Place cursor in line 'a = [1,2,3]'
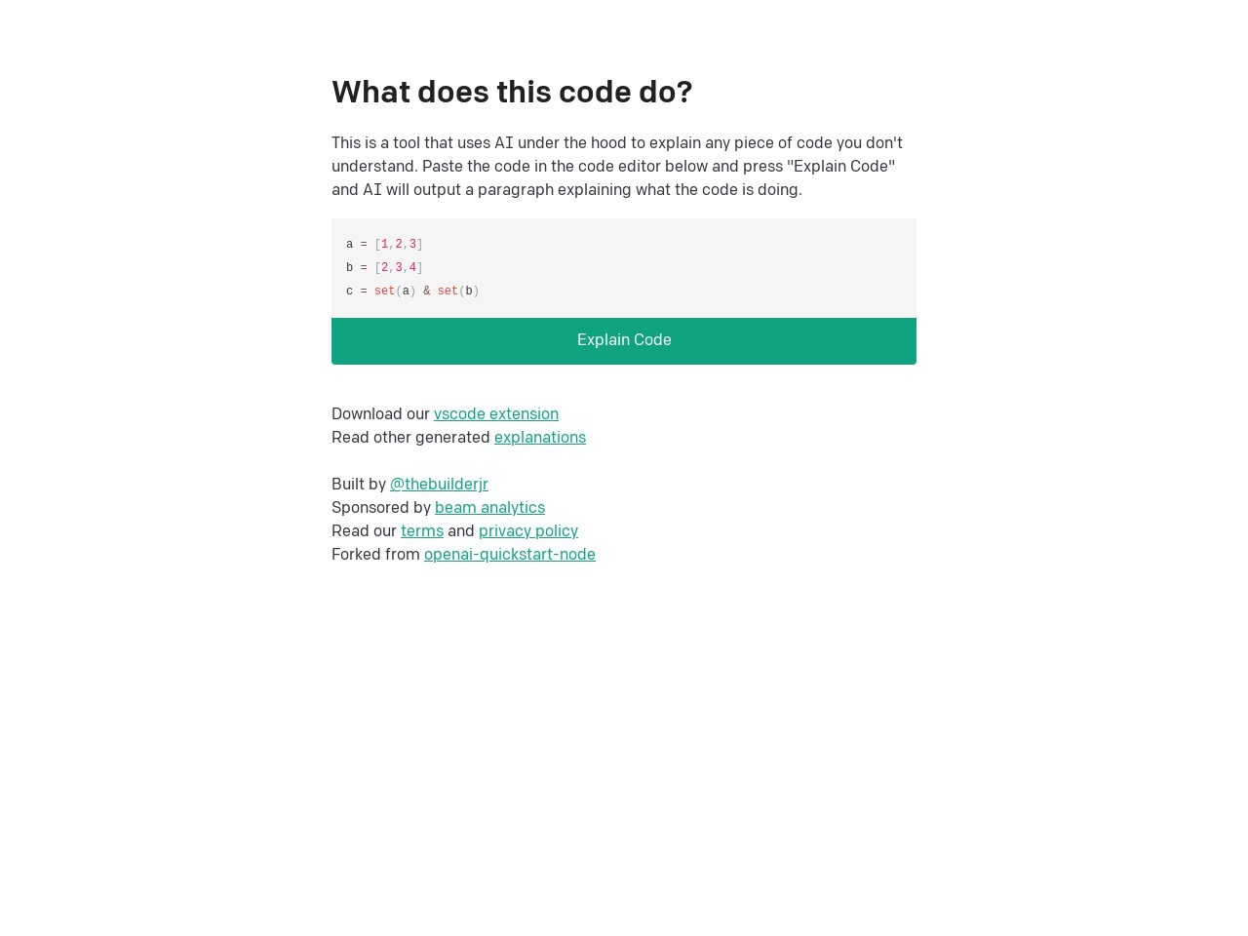 click(384, 245)
